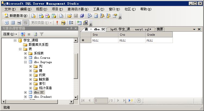Open the 更改类型 dropdown
204x111 pixels.
pyautogui.click(x=41, y=23)
